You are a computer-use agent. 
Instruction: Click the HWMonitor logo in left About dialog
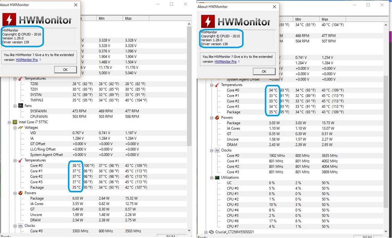[37, 20]
